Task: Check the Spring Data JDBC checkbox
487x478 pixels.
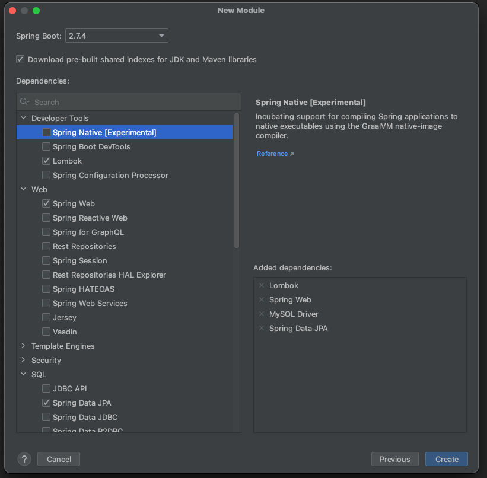Action: click(46, 417)
